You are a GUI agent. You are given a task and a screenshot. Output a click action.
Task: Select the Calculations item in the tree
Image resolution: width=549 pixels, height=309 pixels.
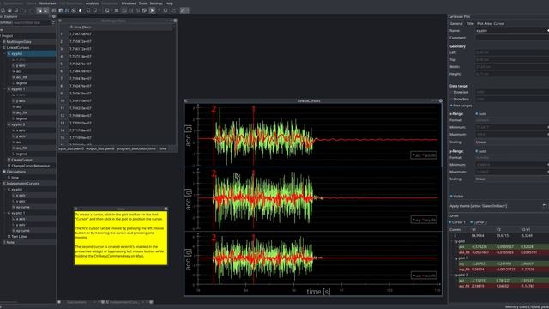click(x=15, y=172)
